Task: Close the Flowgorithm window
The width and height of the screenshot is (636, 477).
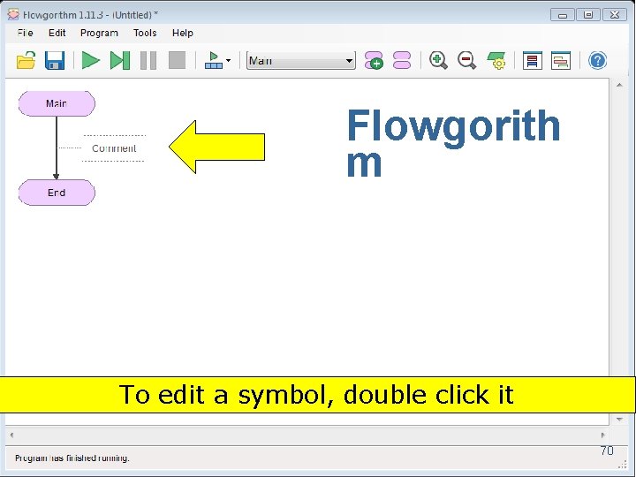Action: click(x=615, y=15)
